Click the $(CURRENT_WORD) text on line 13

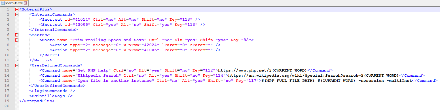click(288, 70)
